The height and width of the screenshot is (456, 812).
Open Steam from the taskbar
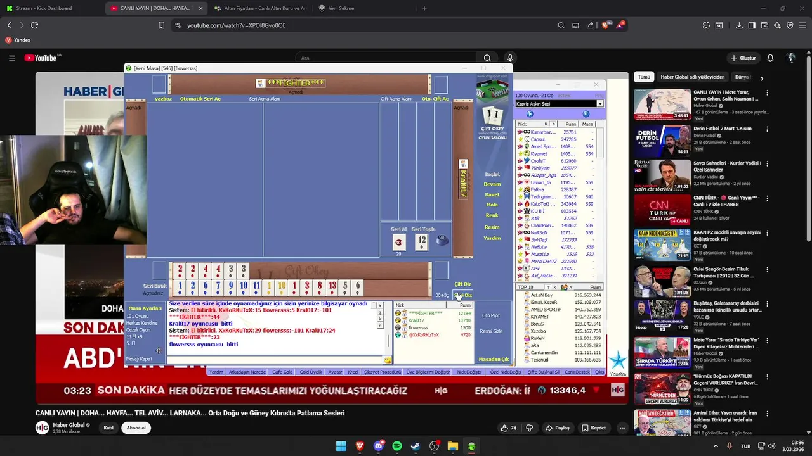(x=416, y=446)
